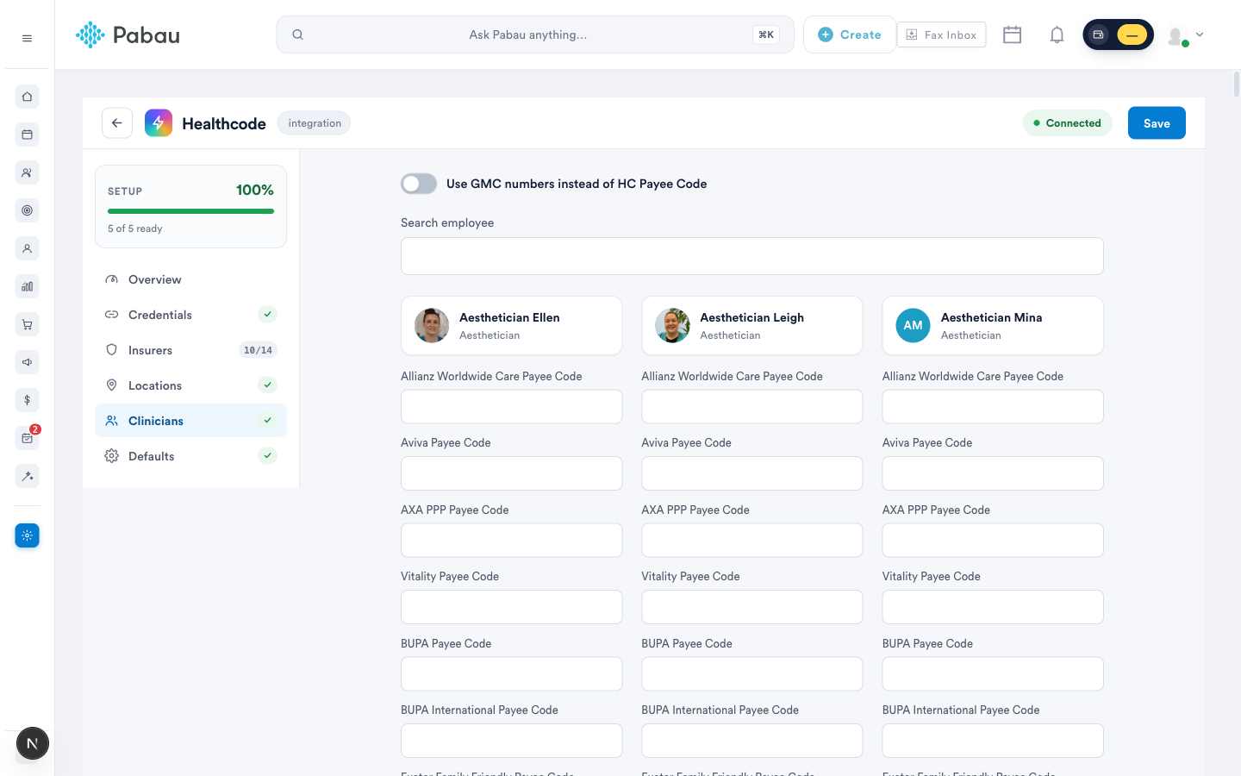1241x776 pixels.
Task: Open the Overview setup section
Action: tap(190, 279)
